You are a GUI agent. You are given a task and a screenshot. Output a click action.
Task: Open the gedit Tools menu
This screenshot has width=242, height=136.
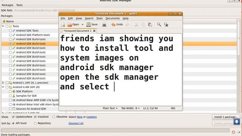pyautogui.click(x=99, y=19)
